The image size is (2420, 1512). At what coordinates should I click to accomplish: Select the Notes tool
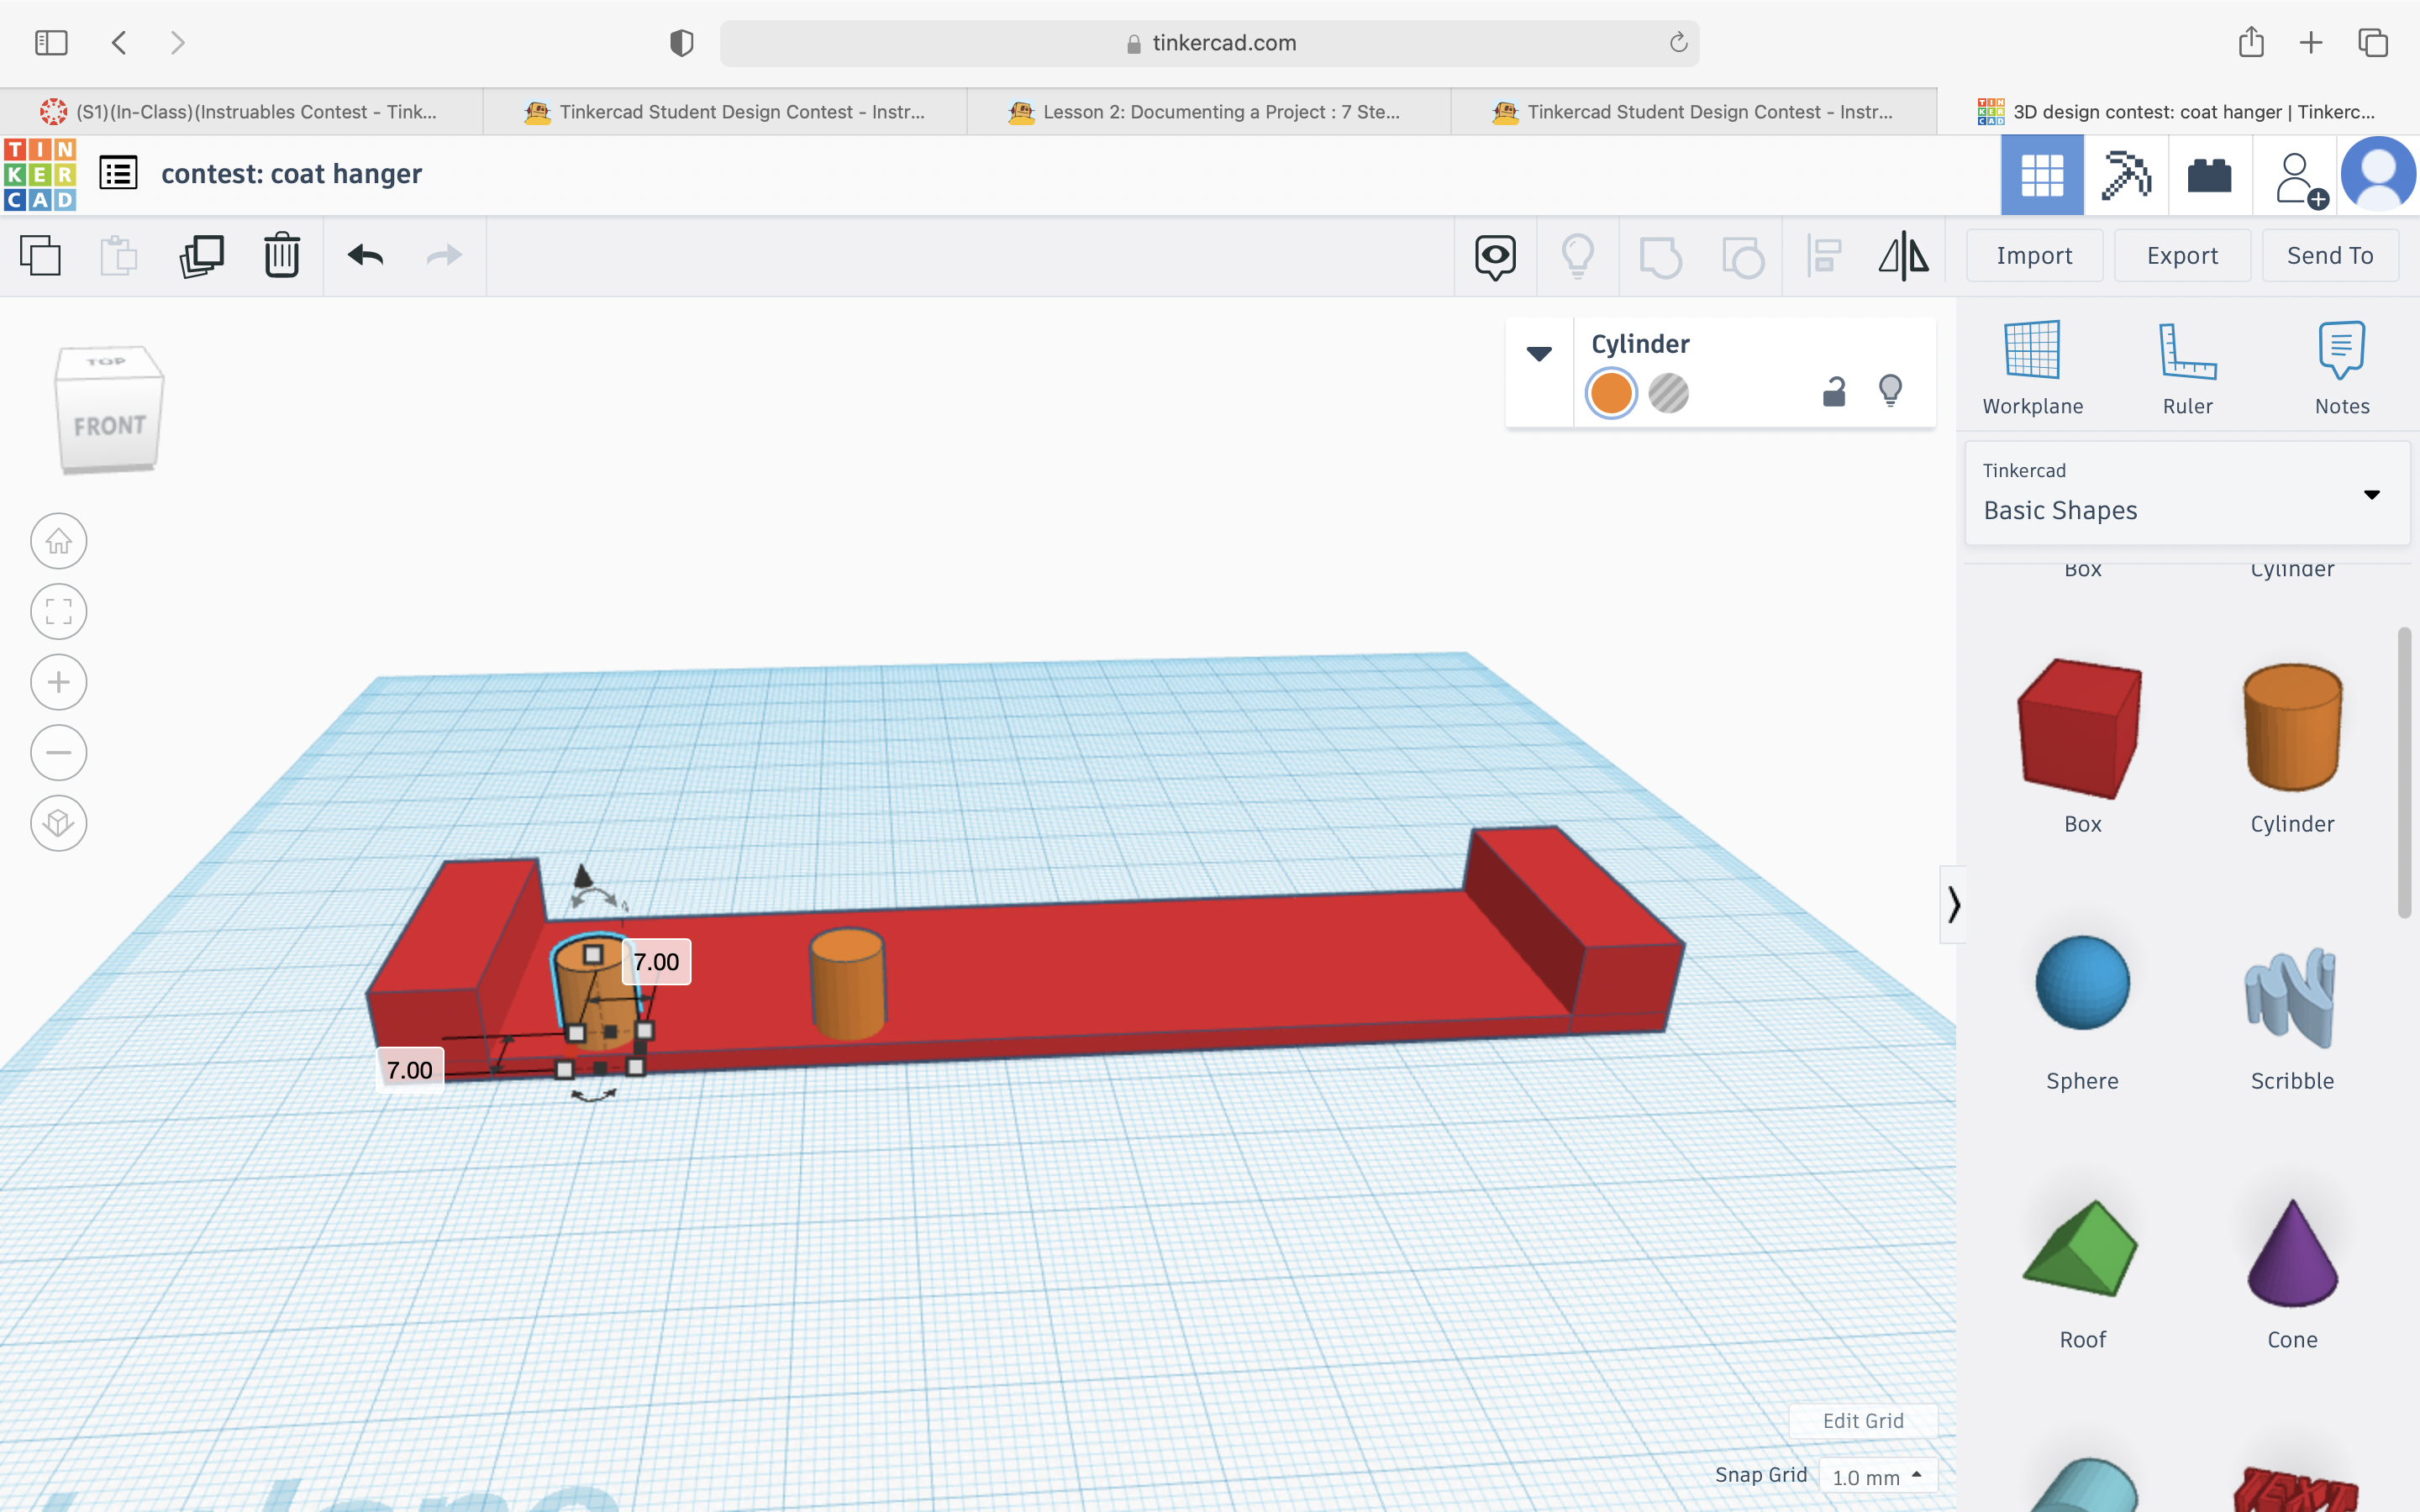pos(2342,368)
